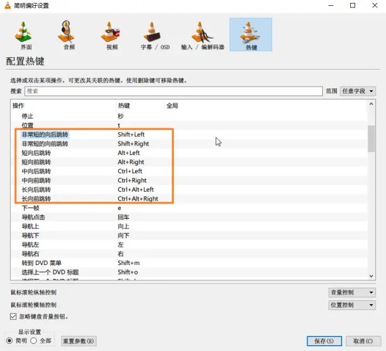
Task: Select the 导航上 action row
Action: (189, 226)
